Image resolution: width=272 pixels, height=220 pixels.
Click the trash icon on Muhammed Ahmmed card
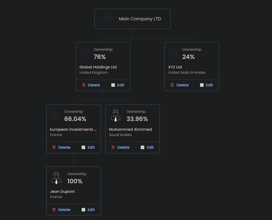point(113,147)
